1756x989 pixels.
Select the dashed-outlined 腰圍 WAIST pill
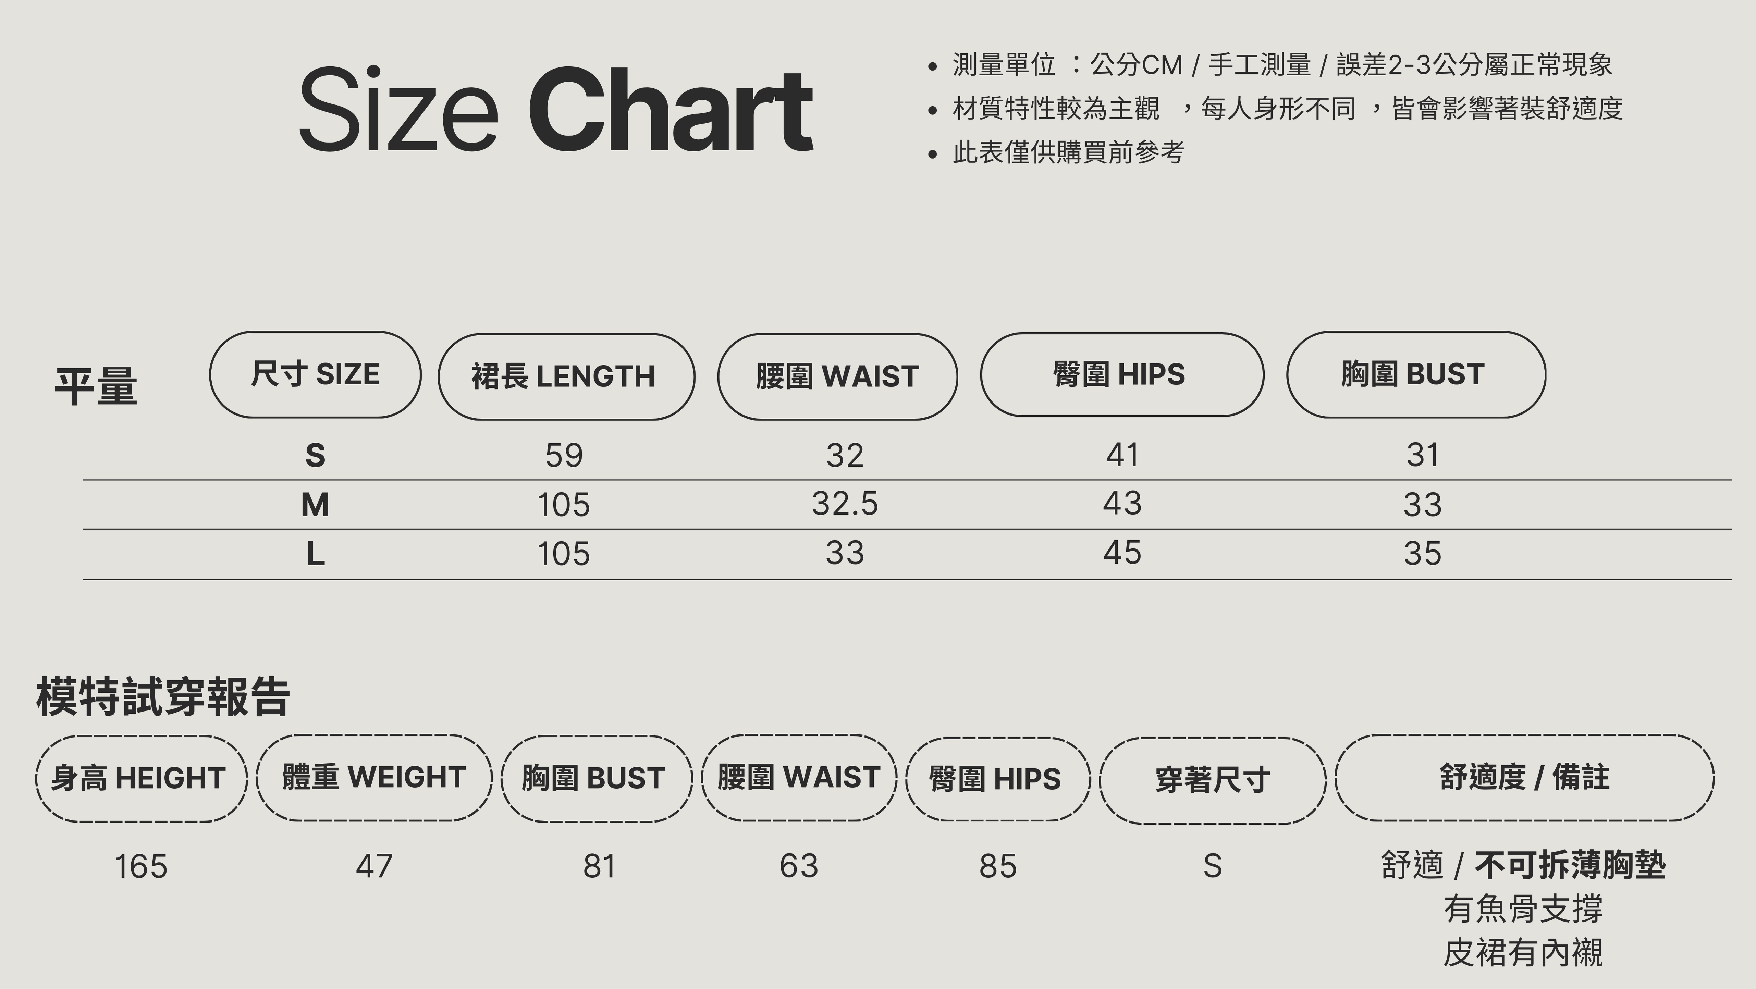pos(799,778)
